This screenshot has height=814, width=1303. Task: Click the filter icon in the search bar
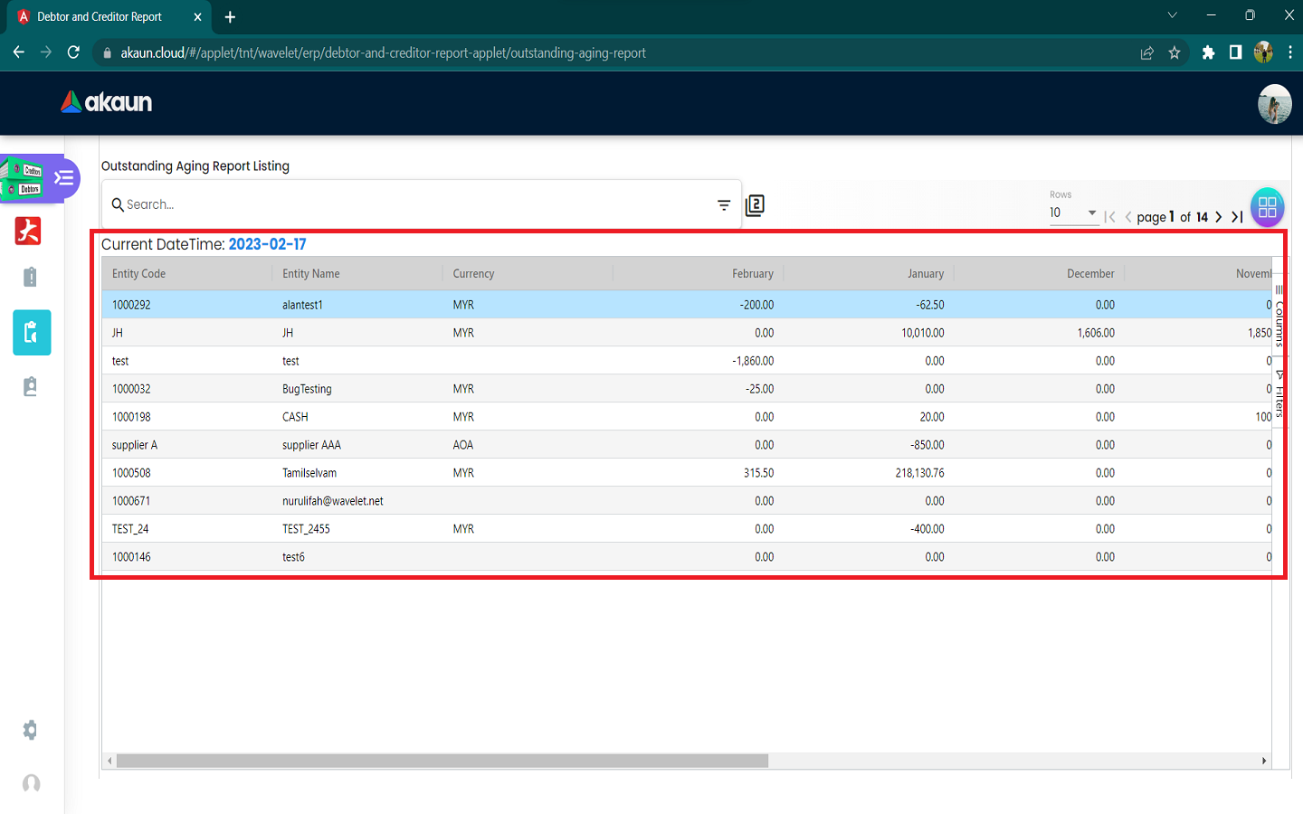[724, 205]
